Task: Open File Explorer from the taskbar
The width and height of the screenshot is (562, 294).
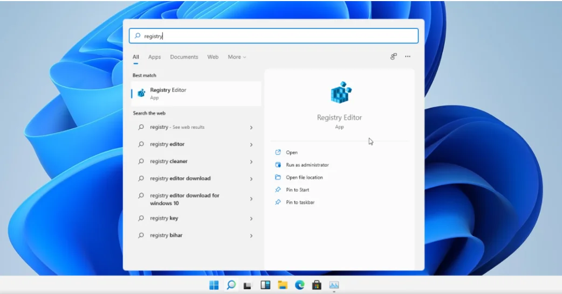Action: (282, 285)
